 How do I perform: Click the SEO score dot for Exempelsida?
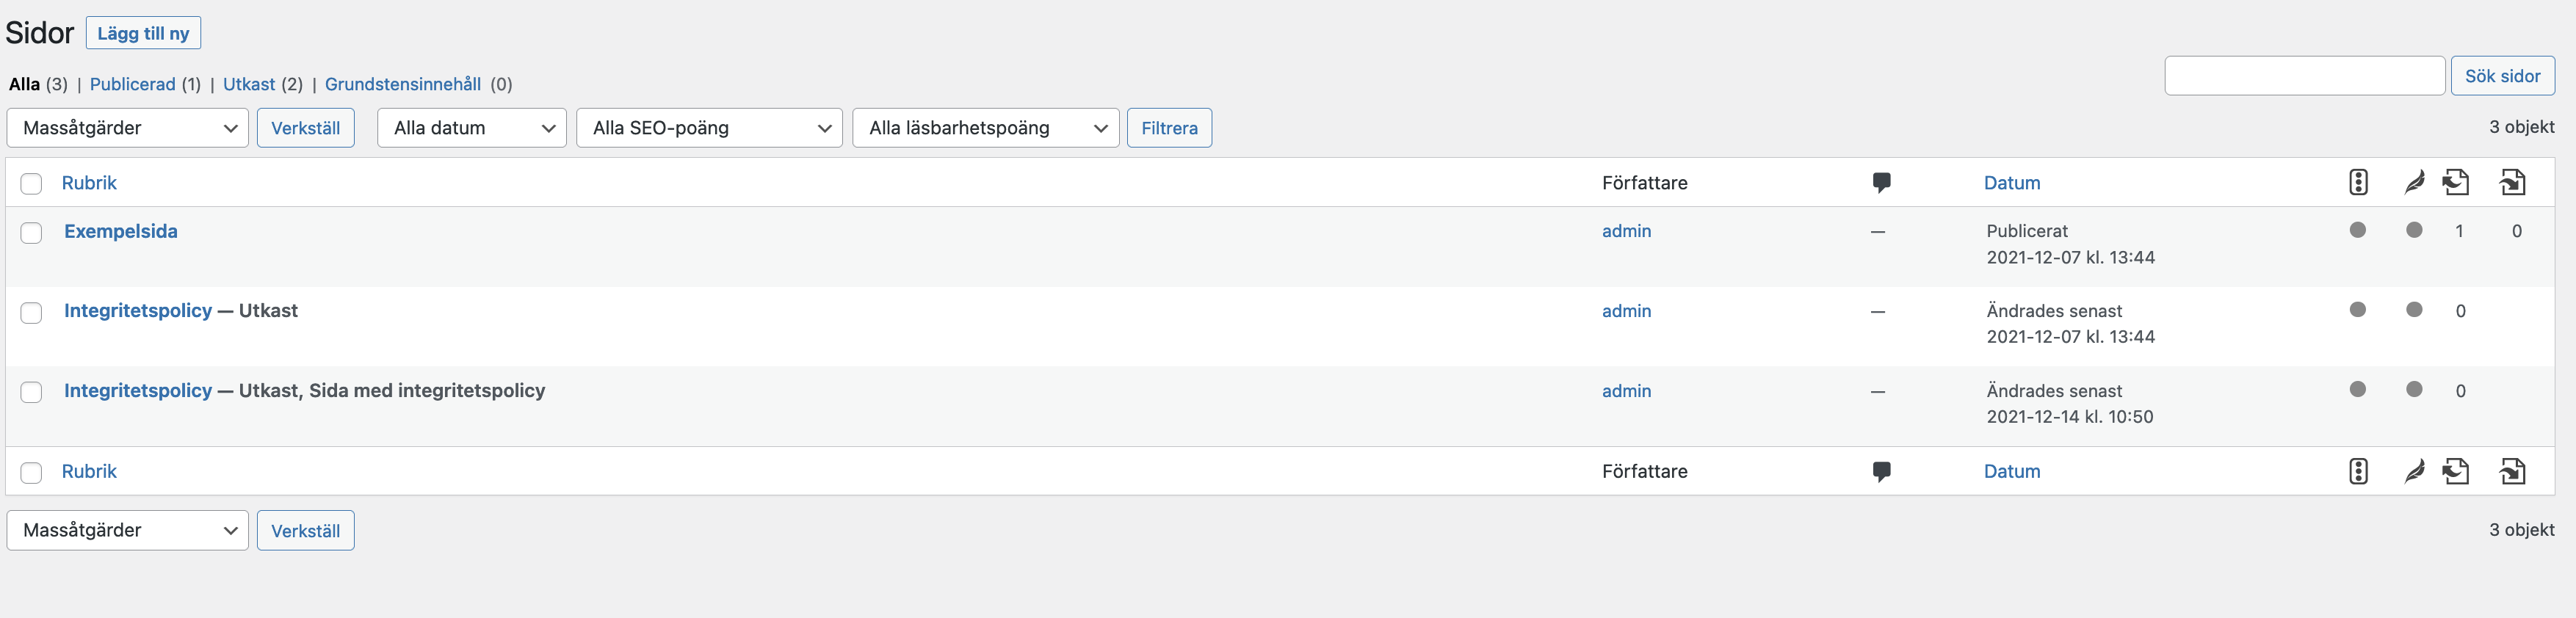2358,231
